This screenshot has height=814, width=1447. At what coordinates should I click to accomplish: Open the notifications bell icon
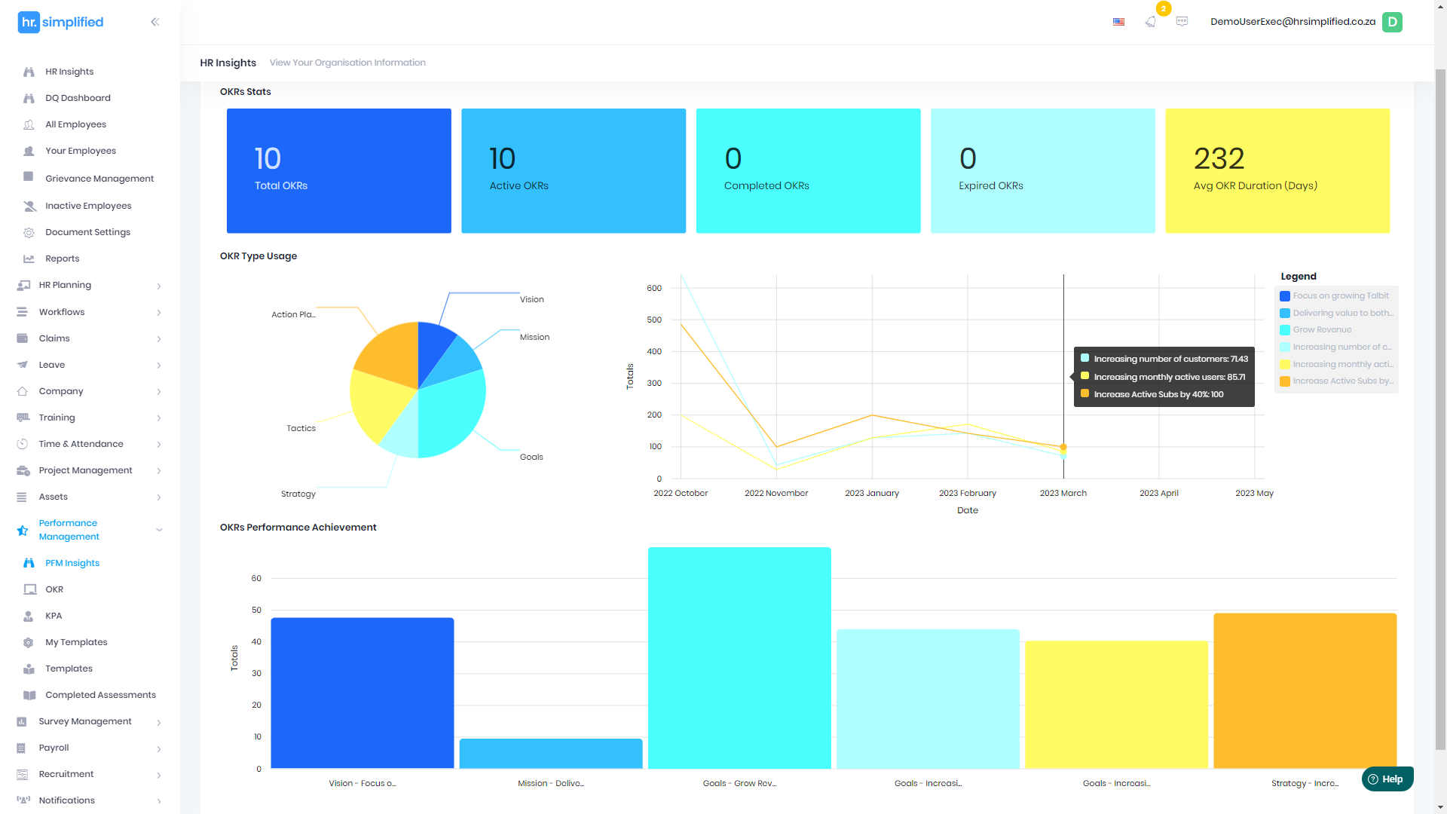click(1150, 23)
